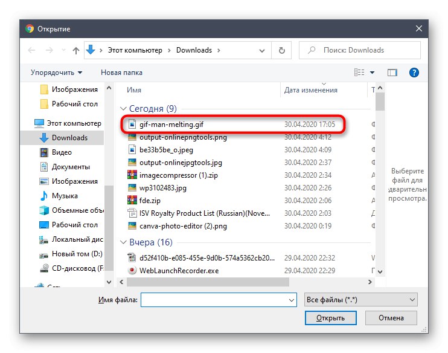
Task: Select Этот компьютер in the navigation tree
Action: coord(68,123)
